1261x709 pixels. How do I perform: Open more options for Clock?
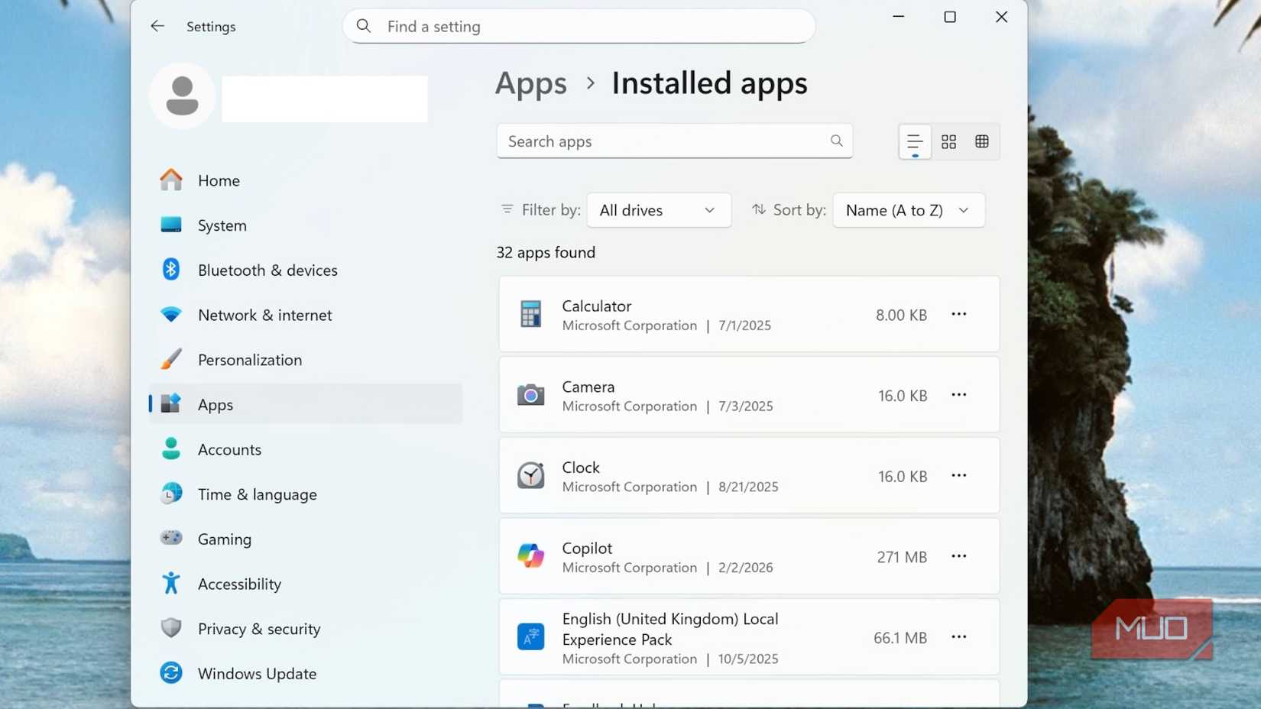point(958,476)
